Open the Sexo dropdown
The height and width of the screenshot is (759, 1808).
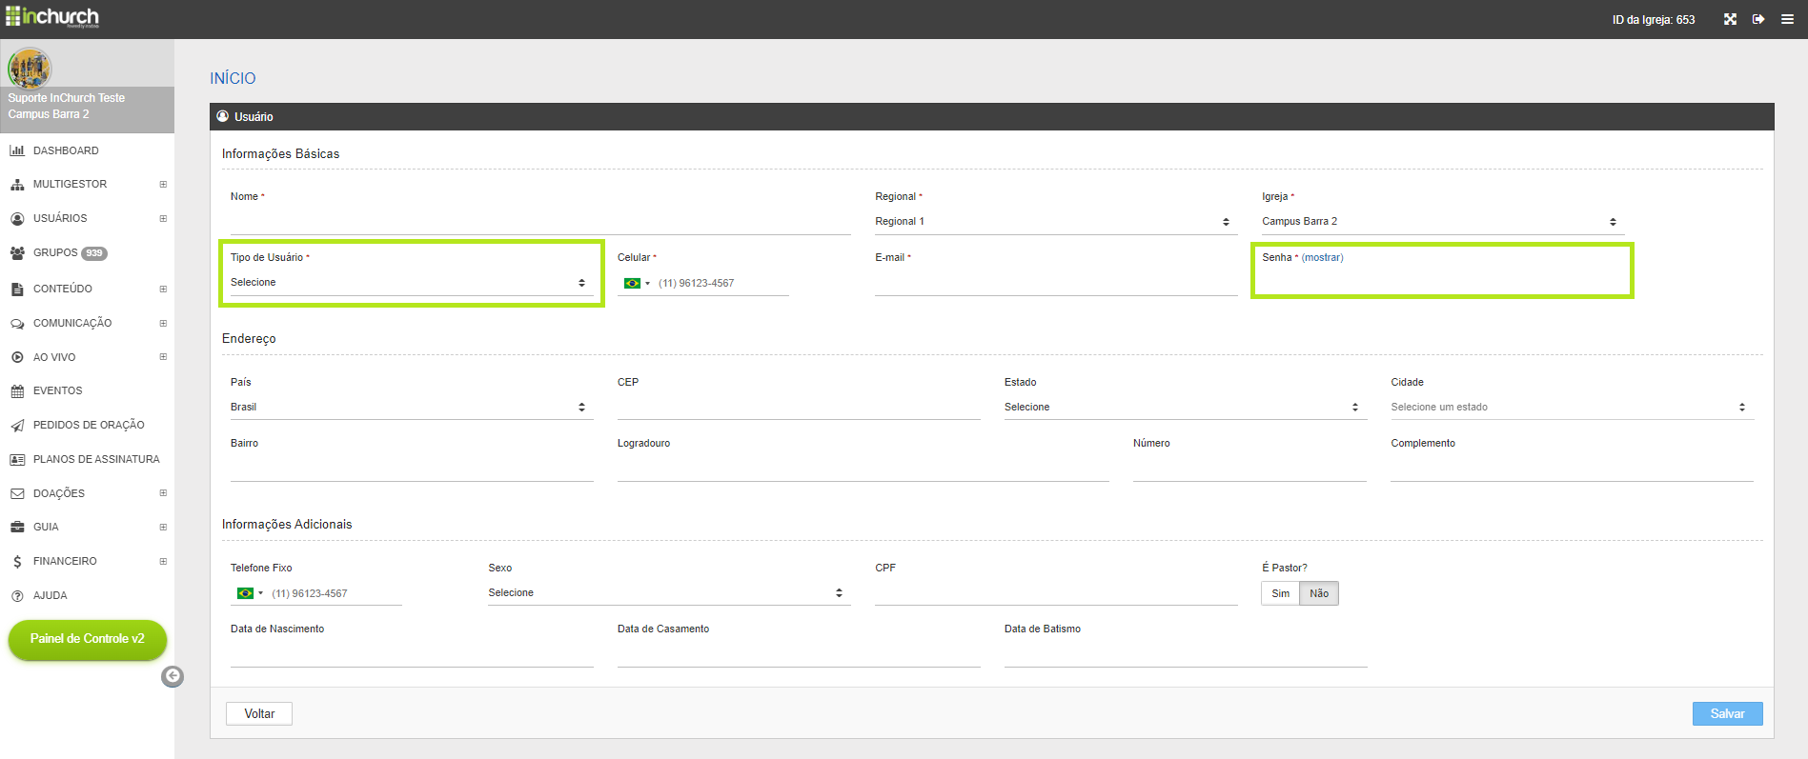pyautogui.click(x=669, y=593)
